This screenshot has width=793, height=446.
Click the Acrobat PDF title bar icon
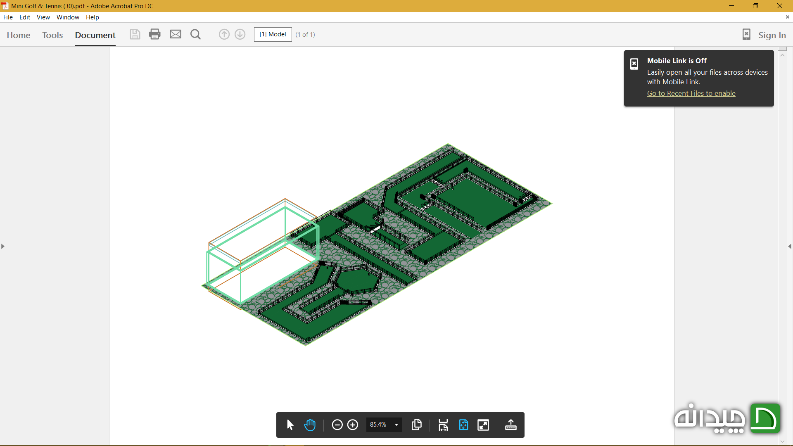(5, 6)
